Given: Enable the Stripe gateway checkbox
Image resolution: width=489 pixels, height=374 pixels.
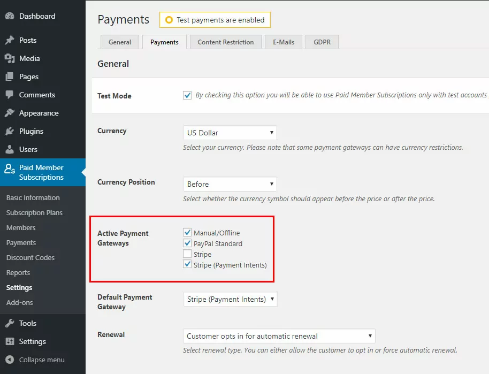Looking at the screenshot, I should click(x=187, y=254).
